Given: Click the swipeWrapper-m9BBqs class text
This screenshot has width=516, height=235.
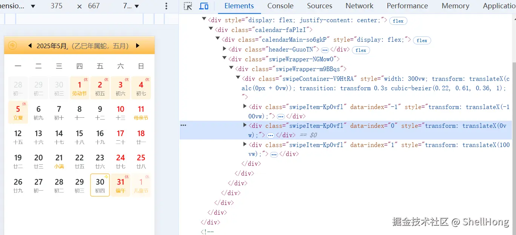Looking at the screenshot, I should point(308,69).
